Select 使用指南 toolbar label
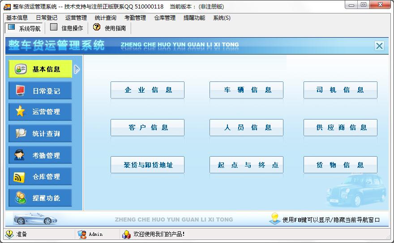 [x=116, y=28]
